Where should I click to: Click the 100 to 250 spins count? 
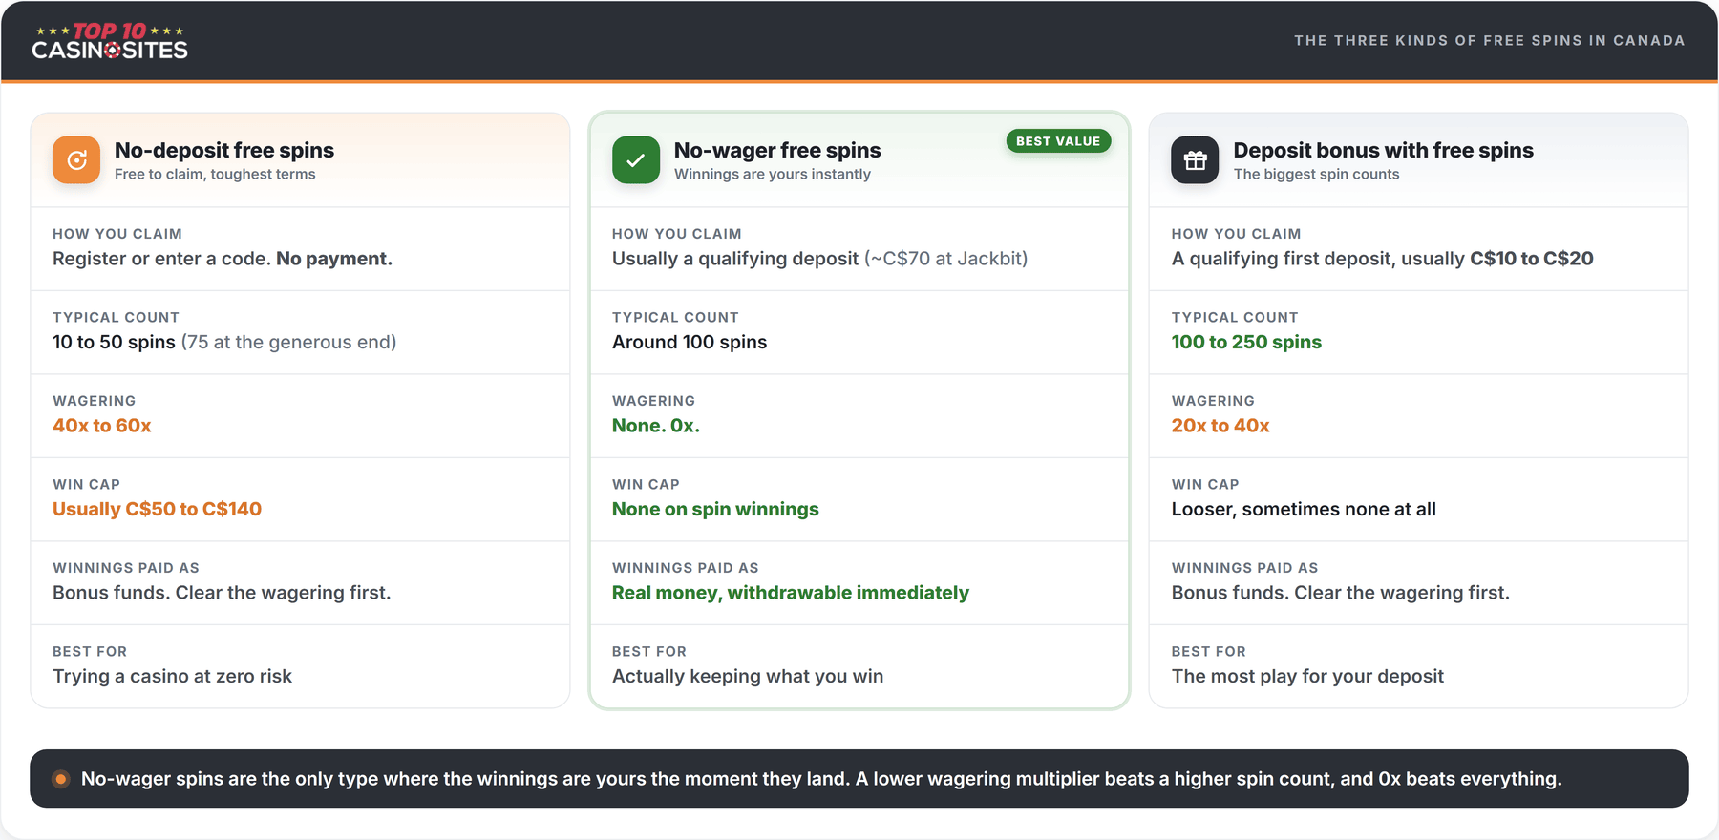coord(1246,342)
